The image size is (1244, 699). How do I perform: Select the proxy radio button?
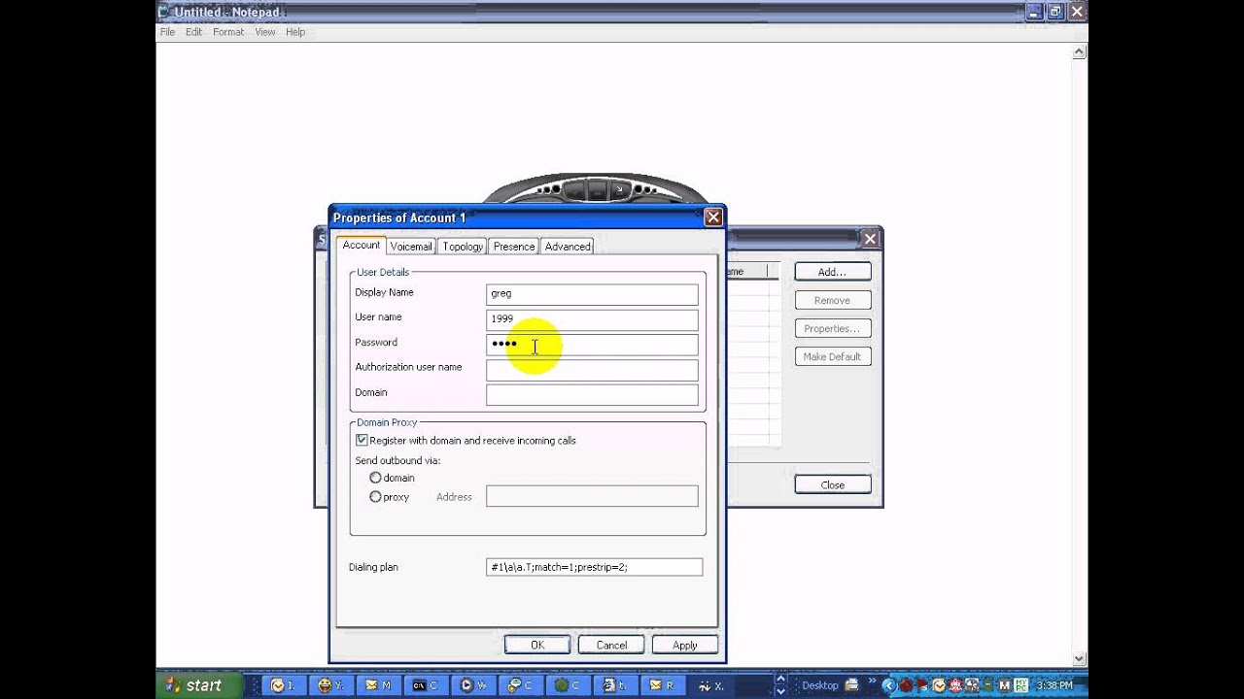(x=375, y=496)
